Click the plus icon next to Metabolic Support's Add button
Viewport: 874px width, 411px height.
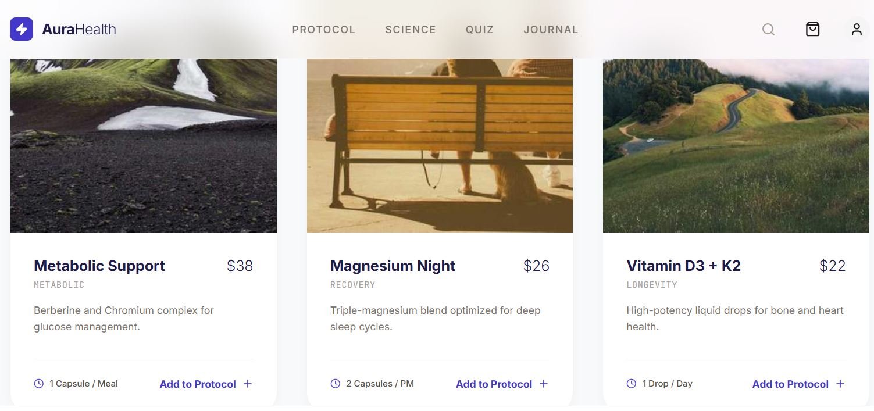(248, 384)
